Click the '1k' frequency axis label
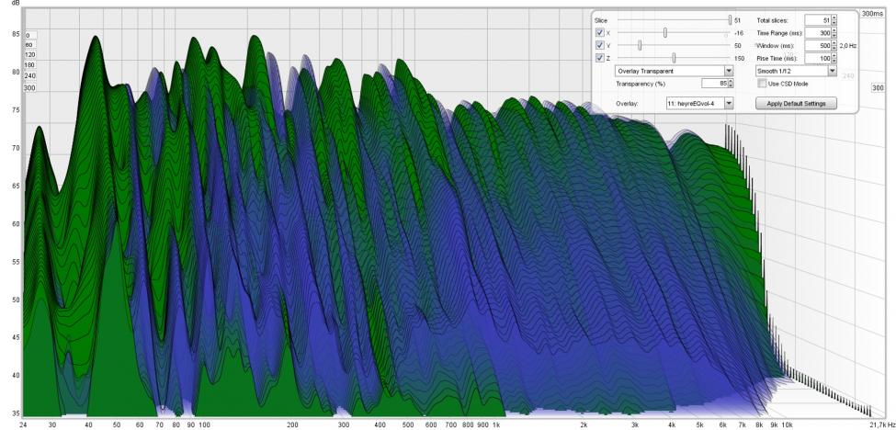 (x=496, y=424)
